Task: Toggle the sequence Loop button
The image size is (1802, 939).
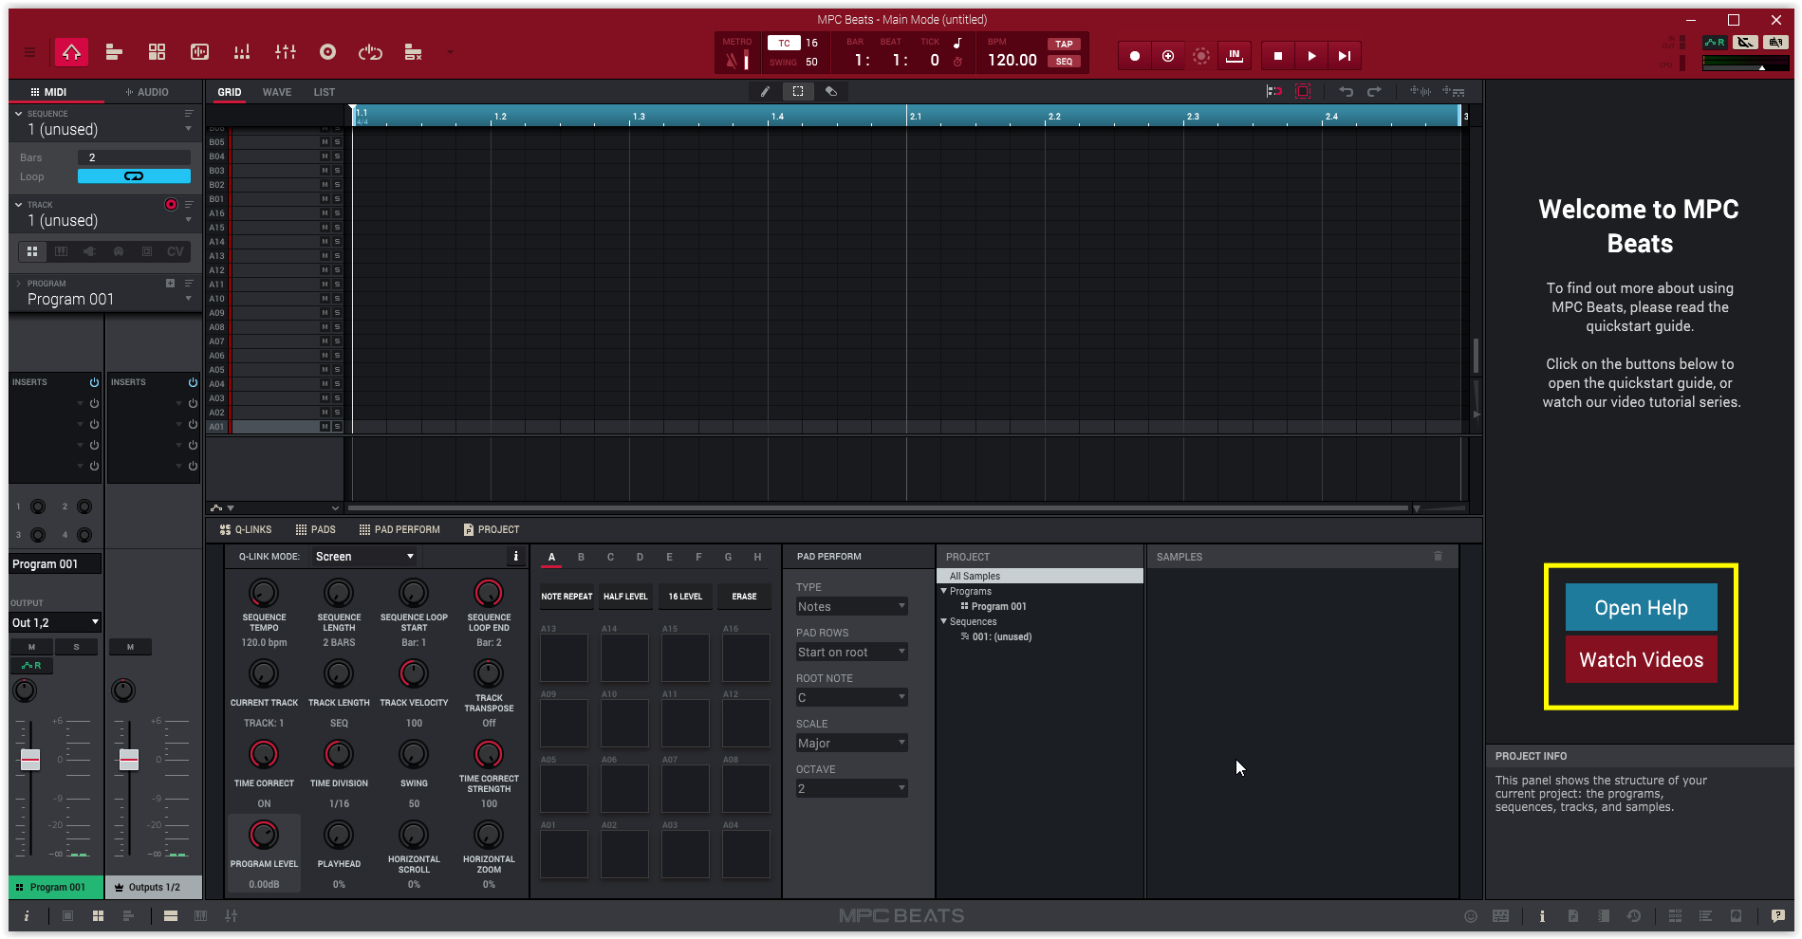Action: tap(134, 176)
